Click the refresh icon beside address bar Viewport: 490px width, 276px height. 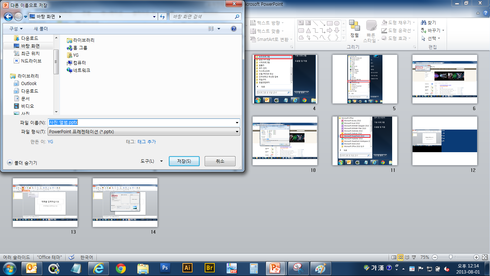coord(162,17)
